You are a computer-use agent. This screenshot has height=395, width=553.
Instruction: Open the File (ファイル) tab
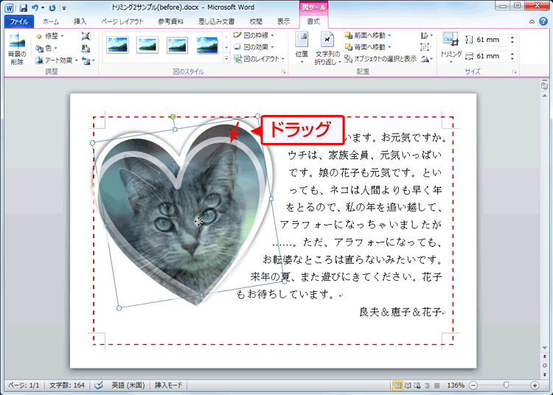point(19,21)
